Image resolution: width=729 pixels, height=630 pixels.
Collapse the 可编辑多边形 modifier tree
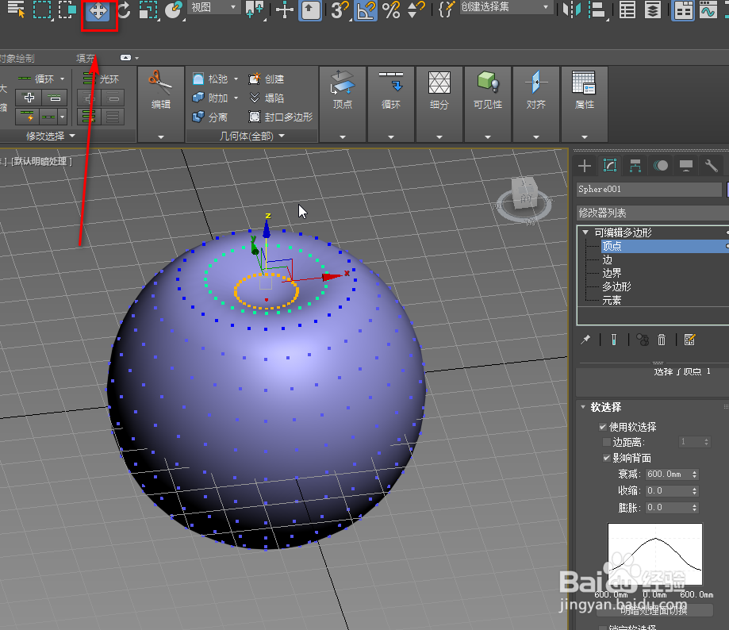[x=584, y=232]
